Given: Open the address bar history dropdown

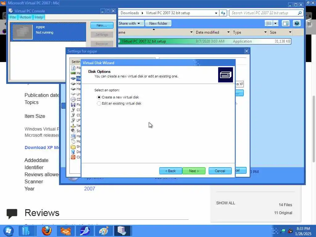Looking at the screenshot, I should 216,13.
